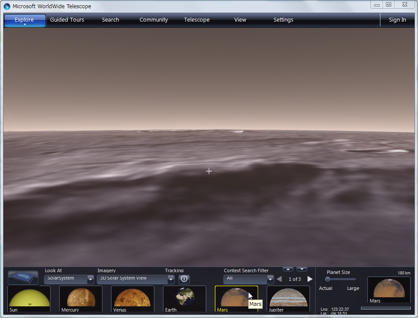The image size is (418, 318).
Task: Click the zoom level bar under Mars preview
Action: pos(386,308)
